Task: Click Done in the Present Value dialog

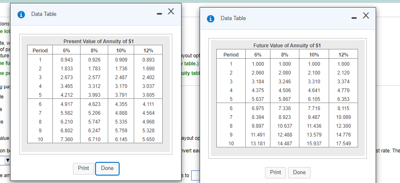Action: coord(107,168)
